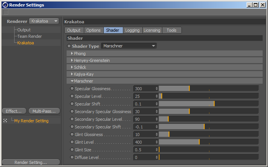Expand the Henyey-Greenstein section
The width and height of the screenshot is (268, 167).
point(164,60)
